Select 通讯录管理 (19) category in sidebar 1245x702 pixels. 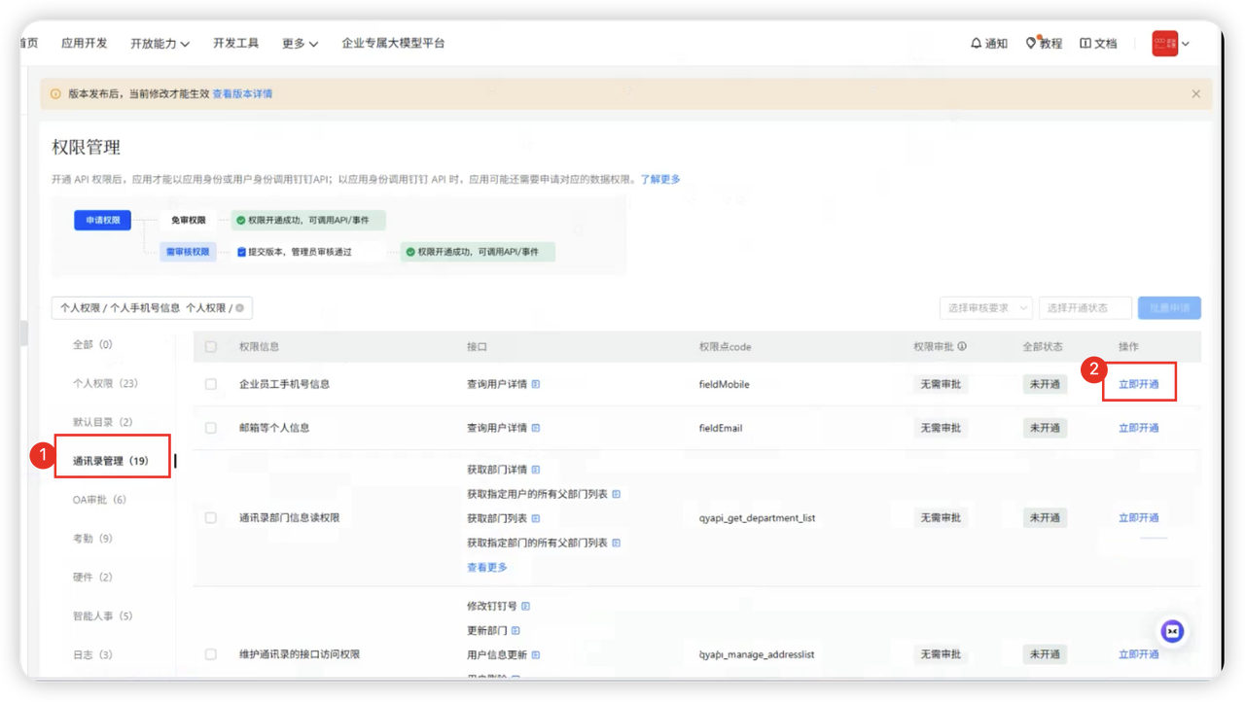pos(111,461)
